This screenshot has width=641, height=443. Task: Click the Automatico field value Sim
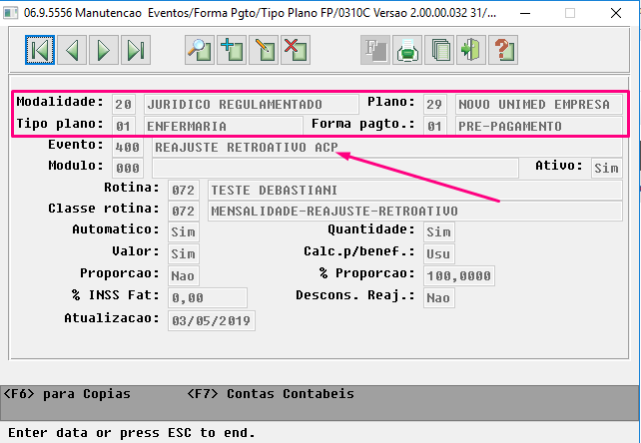[x=184, y=231]
